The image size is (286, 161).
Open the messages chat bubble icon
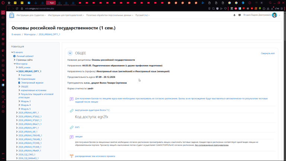[239, 15]
